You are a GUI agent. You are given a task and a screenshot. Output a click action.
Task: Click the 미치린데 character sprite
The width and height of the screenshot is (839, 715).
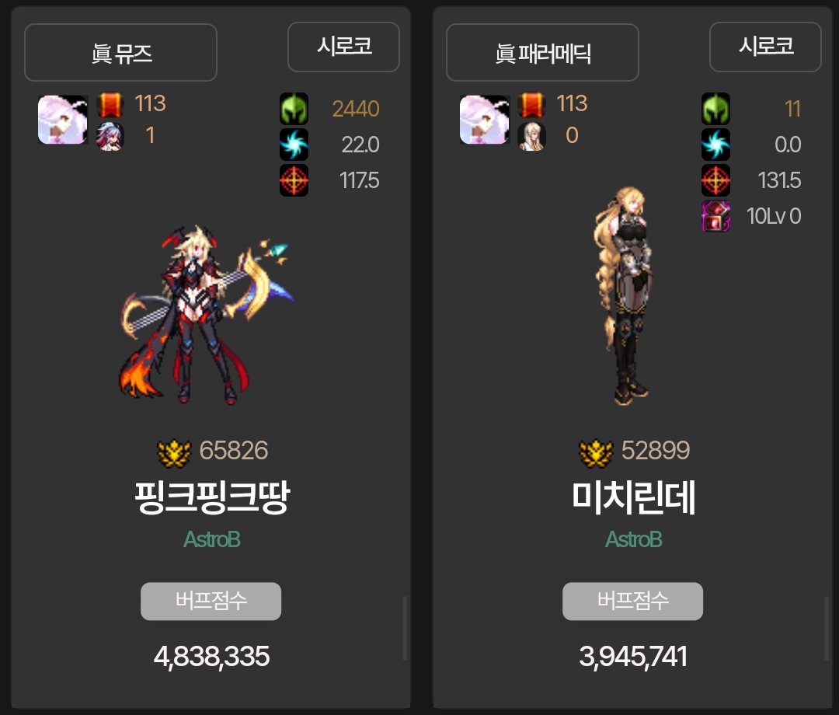tap(624, 295)
